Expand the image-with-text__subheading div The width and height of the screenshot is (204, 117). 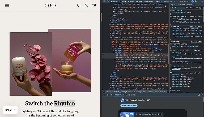point(115,59)
